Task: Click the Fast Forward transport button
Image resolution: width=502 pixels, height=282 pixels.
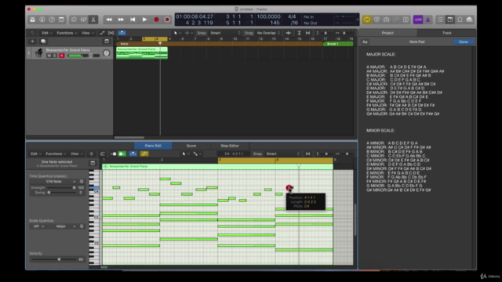Action: pyautogui.click(x=121, y=20)
